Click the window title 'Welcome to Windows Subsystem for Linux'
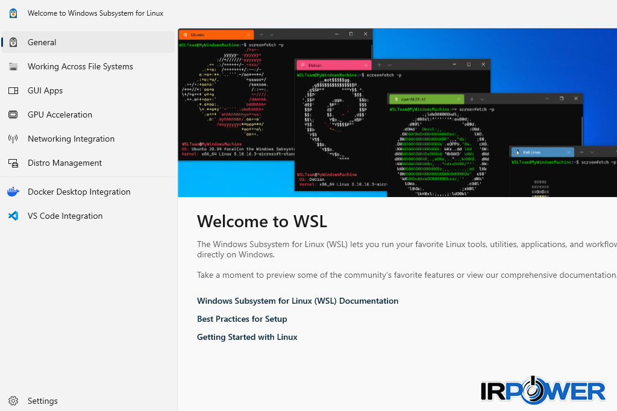The width and height of the screenshot is (617, 411). tap(96, 13)
